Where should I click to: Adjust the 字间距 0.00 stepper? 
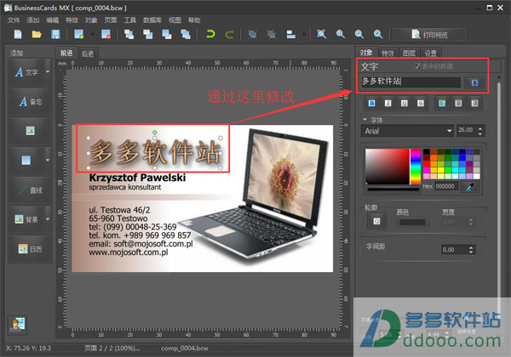point(471,250)
